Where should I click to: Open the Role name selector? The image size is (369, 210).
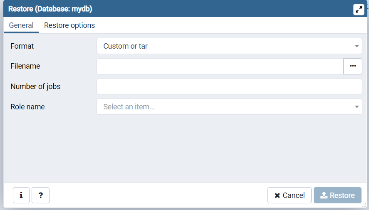coord(225,107)
